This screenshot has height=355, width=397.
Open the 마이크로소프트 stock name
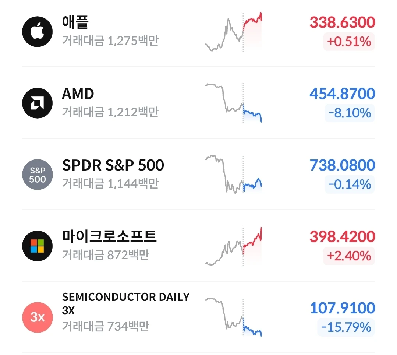tap(109, 236)
